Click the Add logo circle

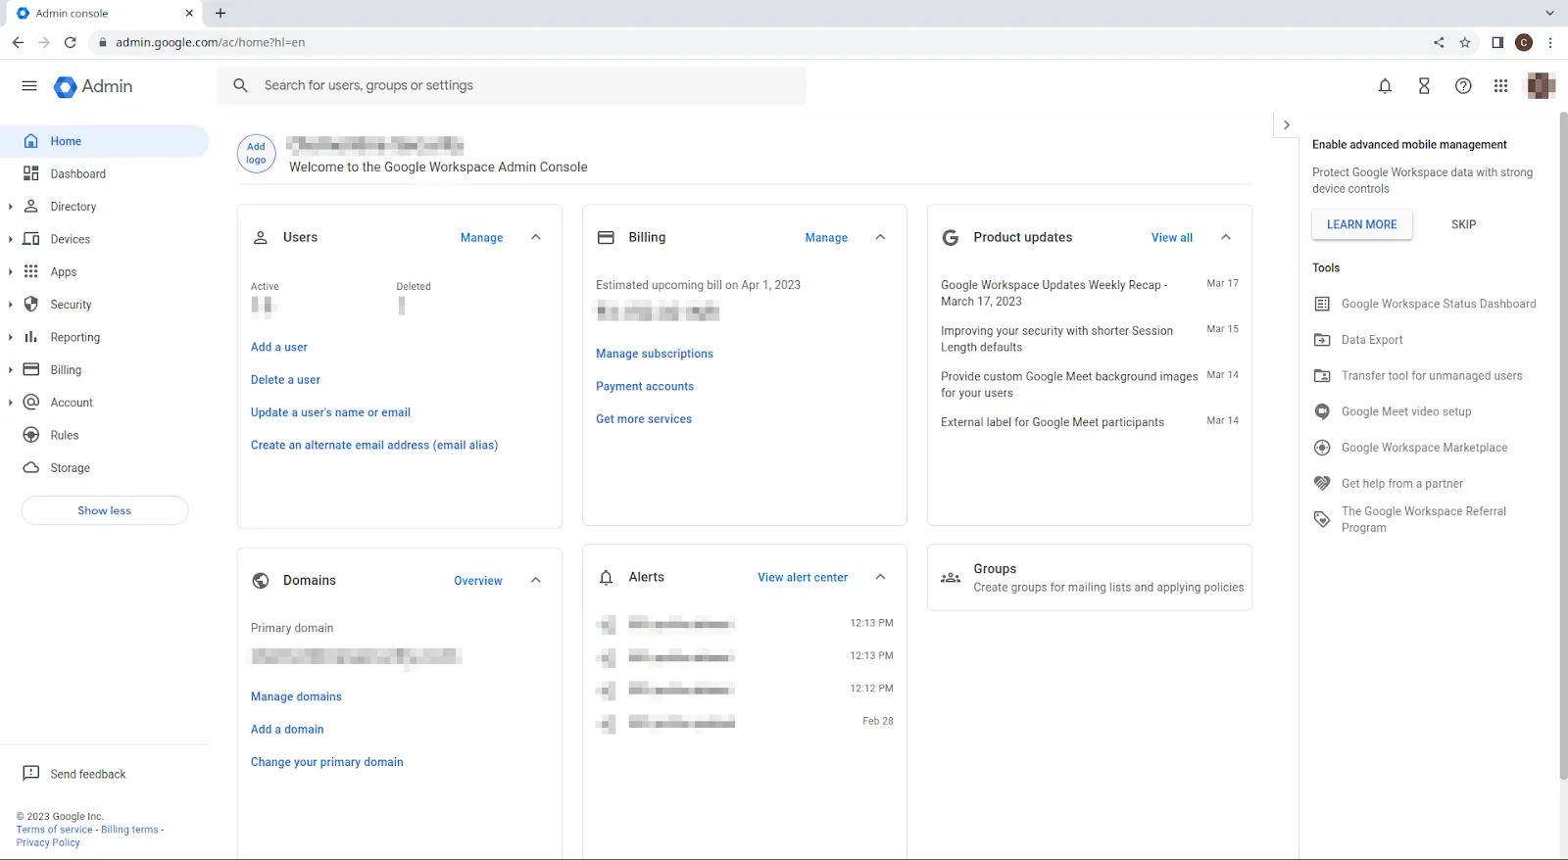click(256, 154)
